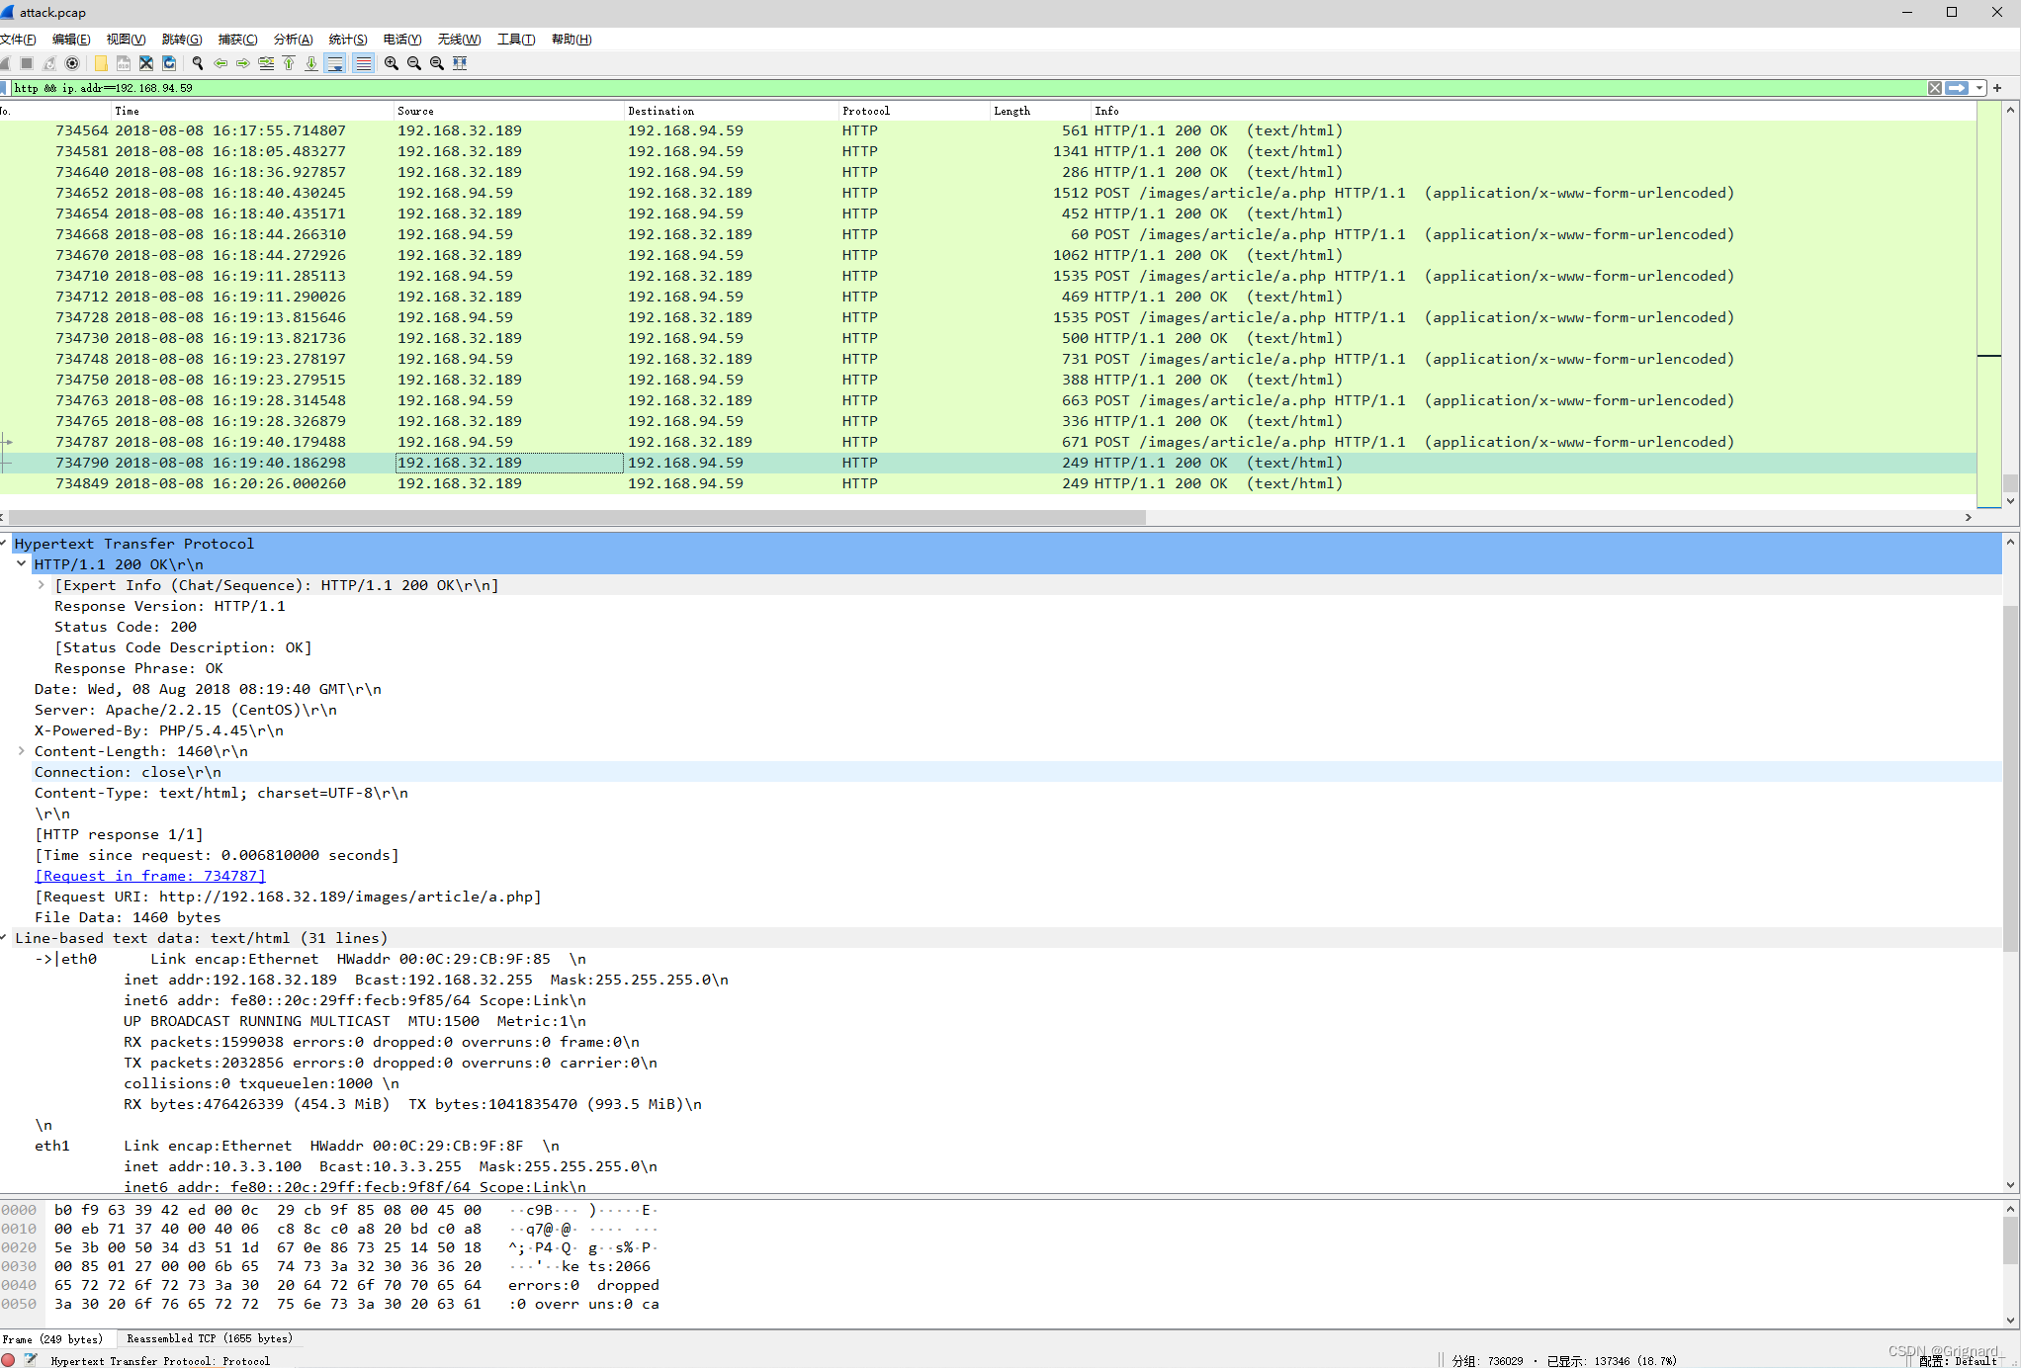Sort by the Length column header
2021x1368 pixels.
pos(1040,111)
